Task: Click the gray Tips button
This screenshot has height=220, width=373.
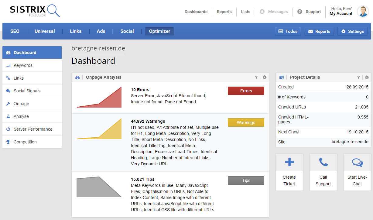Action: click(x=246, y=180)
